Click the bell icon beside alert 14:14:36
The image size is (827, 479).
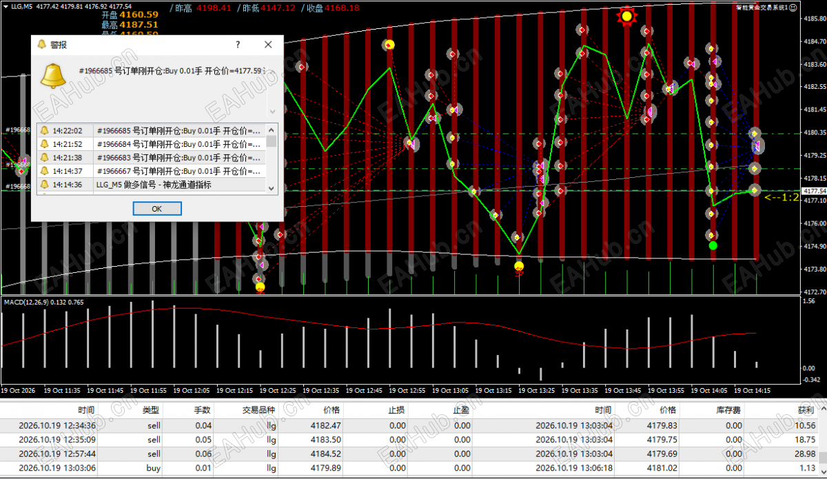pos(44,184)
